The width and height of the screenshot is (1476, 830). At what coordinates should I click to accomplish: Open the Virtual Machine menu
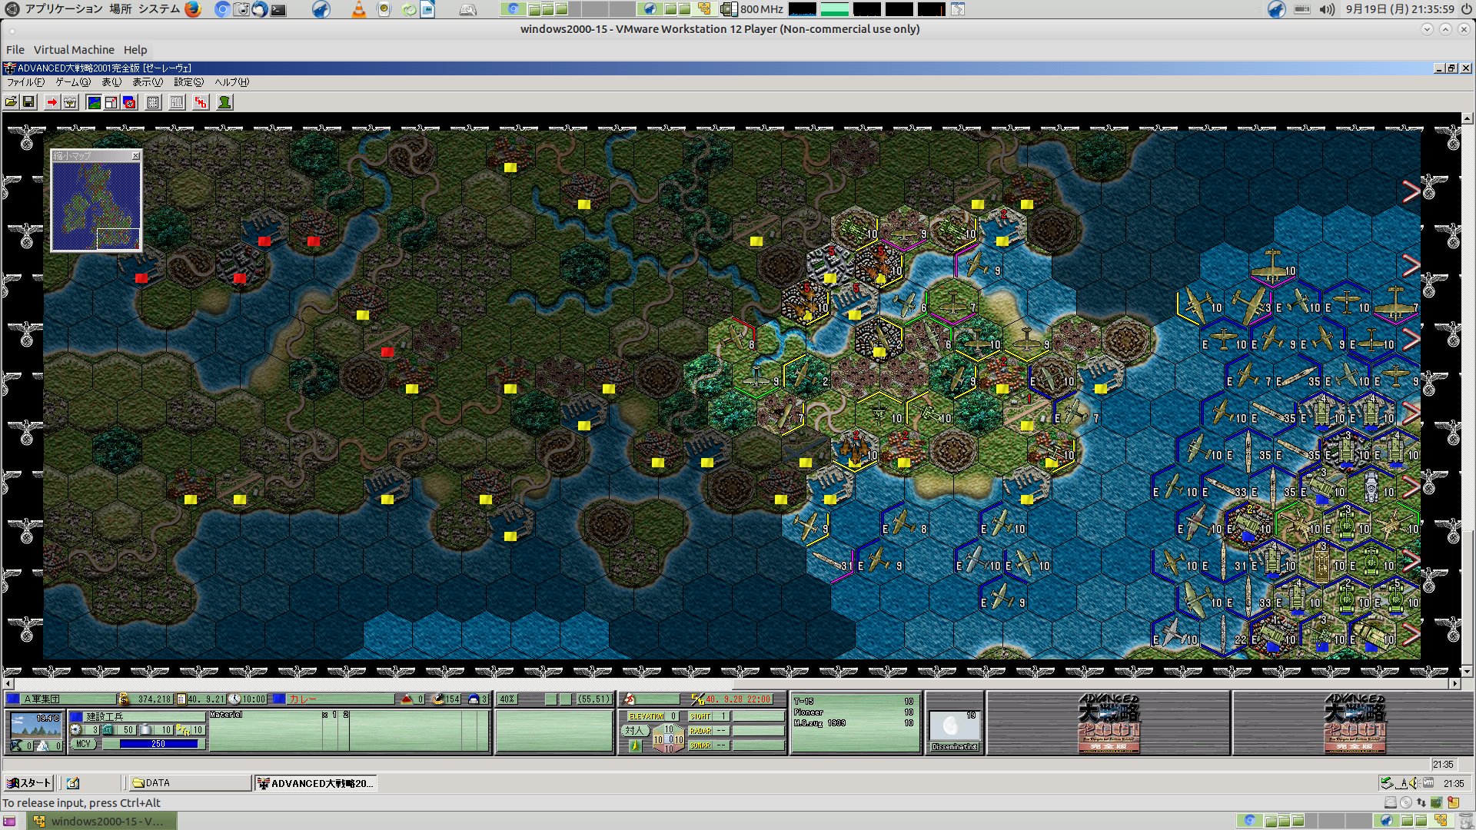(74, 50)
